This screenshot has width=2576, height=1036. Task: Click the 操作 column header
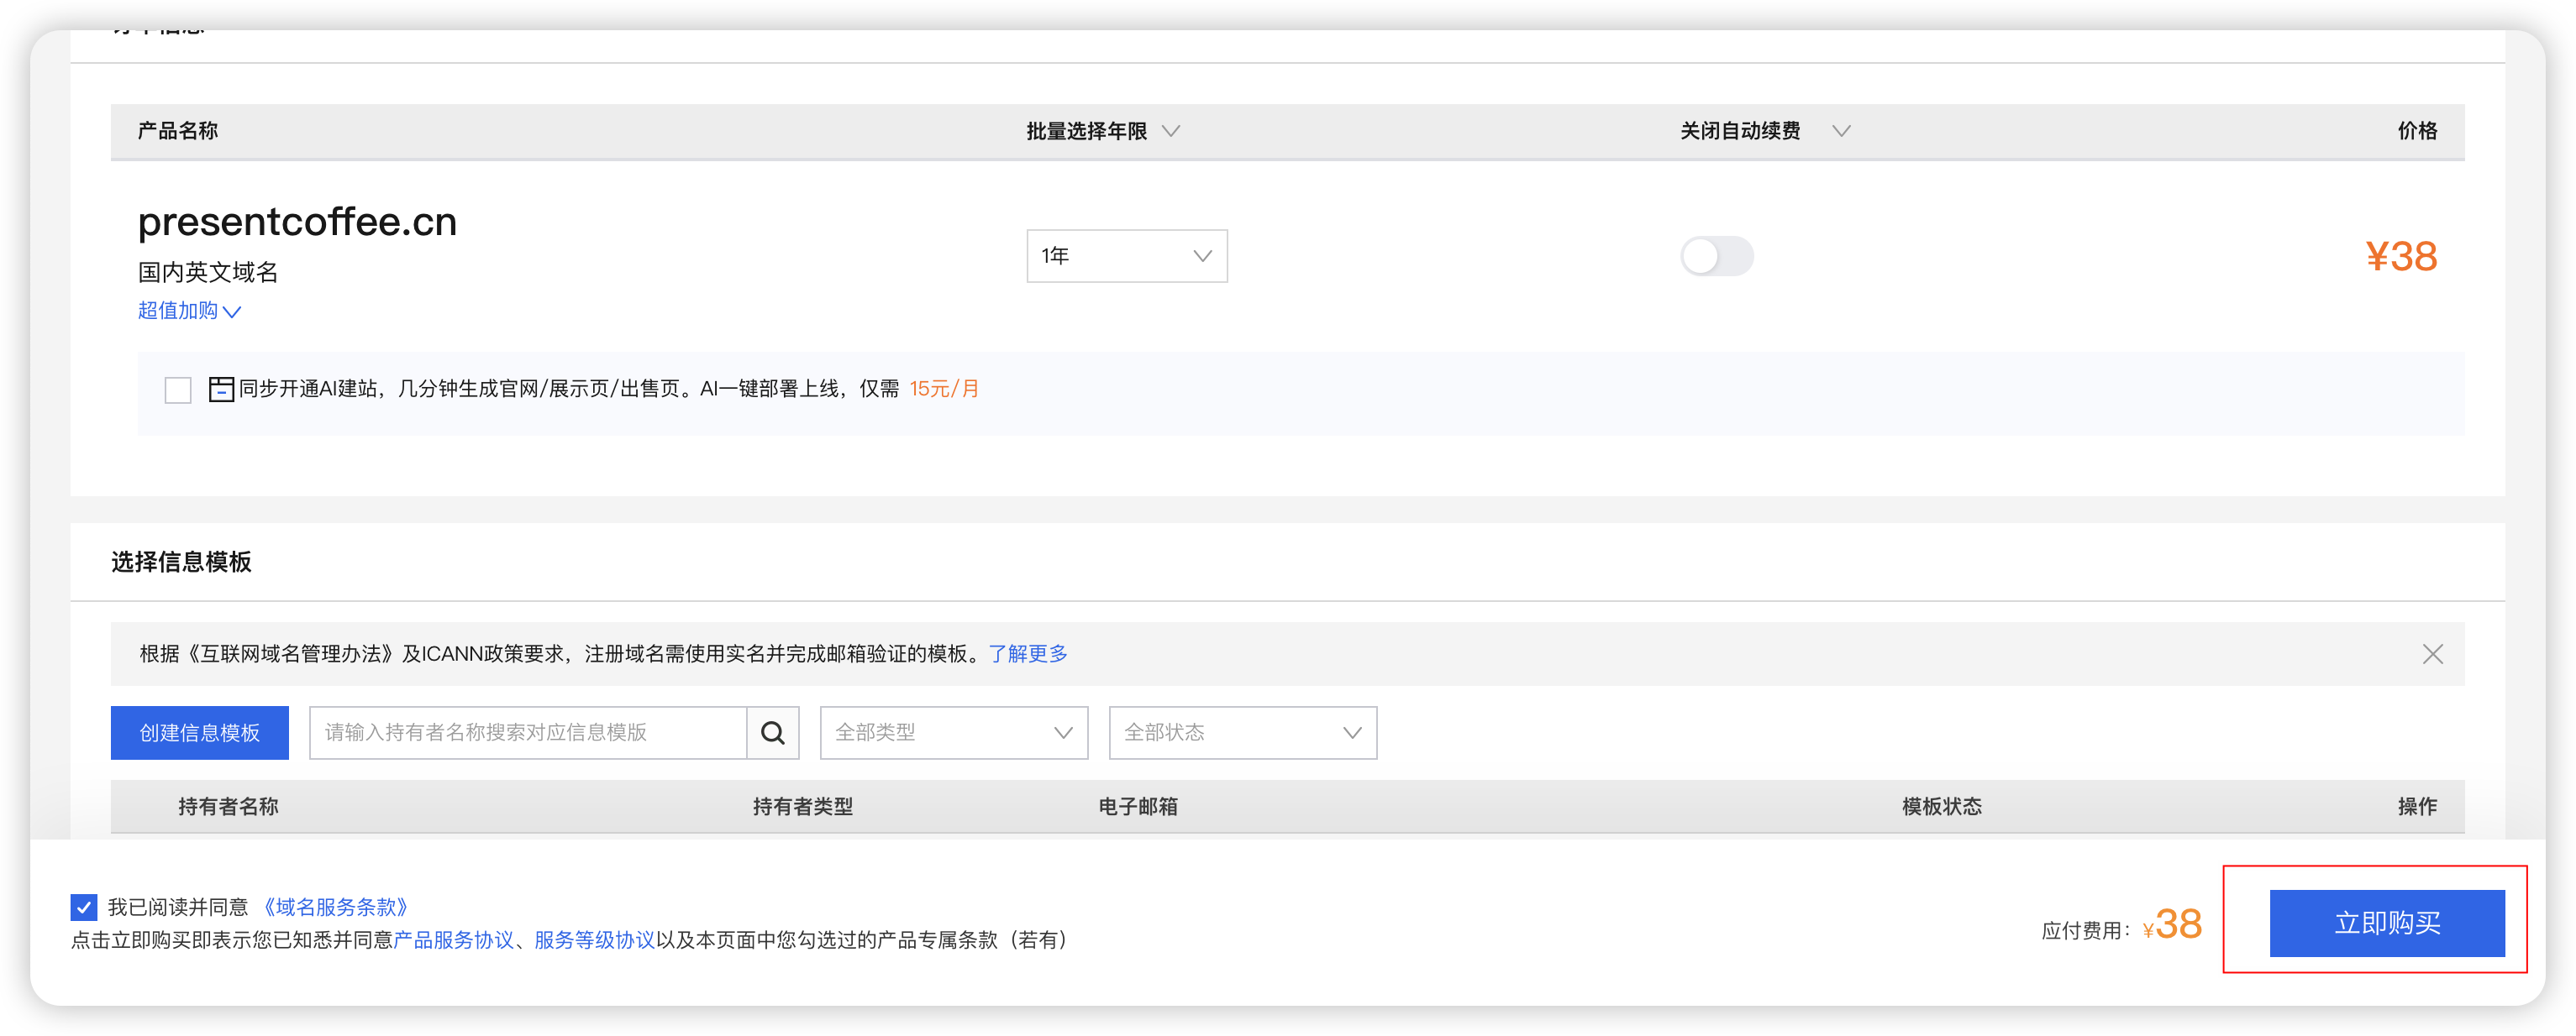tap(2417, 806)
